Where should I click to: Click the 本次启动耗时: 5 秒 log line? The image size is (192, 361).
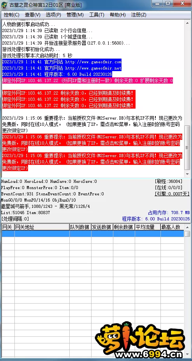37,55
